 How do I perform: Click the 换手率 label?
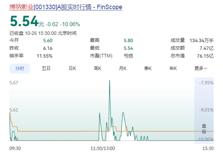(16, 56)
